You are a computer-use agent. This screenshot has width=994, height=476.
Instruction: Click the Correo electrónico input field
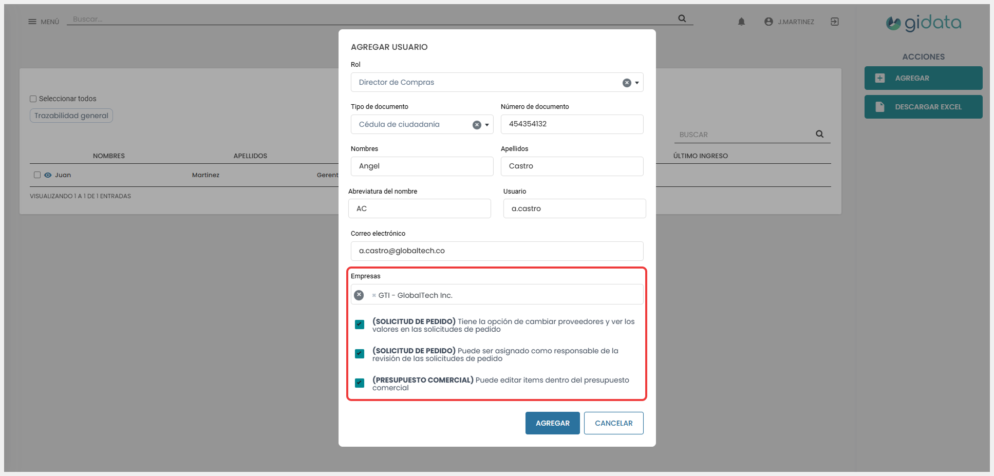(497, 251)
